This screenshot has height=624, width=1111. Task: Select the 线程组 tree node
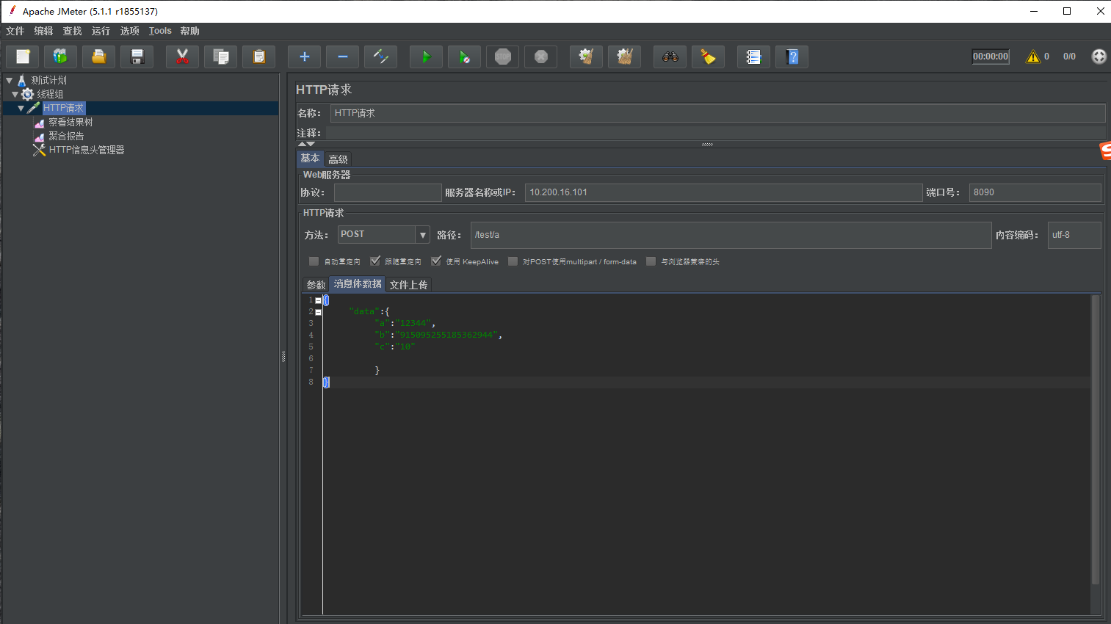point(50,94)
